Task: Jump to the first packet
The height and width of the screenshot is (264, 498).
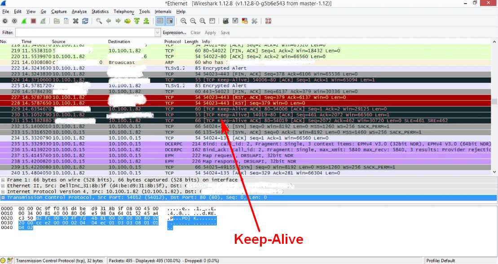Action: click(137, 21)
